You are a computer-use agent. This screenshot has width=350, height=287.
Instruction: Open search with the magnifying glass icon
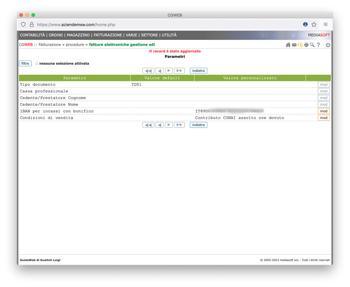tap(312, 45)
